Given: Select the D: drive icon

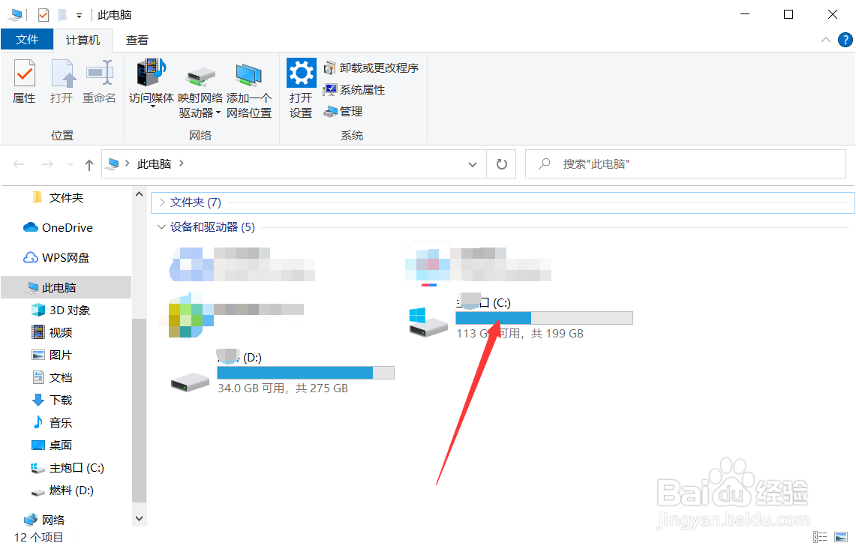Looking at the screenshot, I should 190,382.
